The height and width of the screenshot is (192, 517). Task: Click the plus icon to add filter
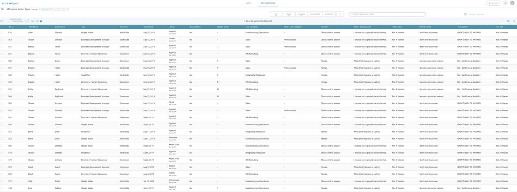[340, 14]
